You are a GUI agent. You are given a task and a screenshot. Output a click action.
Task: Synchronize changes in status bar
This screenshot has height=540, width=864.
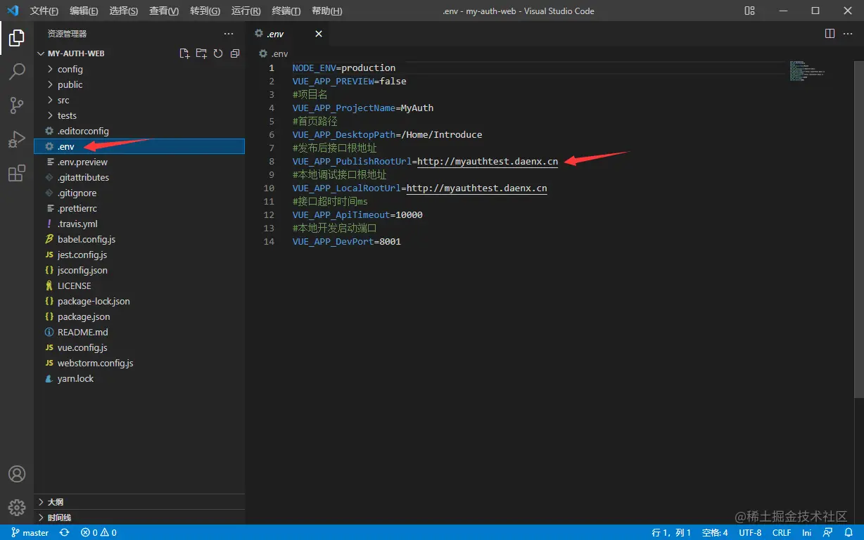tap(64, 532)
